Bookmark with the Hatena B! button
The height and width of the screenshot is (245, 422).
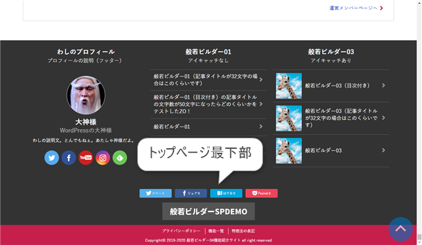(226, 193)
